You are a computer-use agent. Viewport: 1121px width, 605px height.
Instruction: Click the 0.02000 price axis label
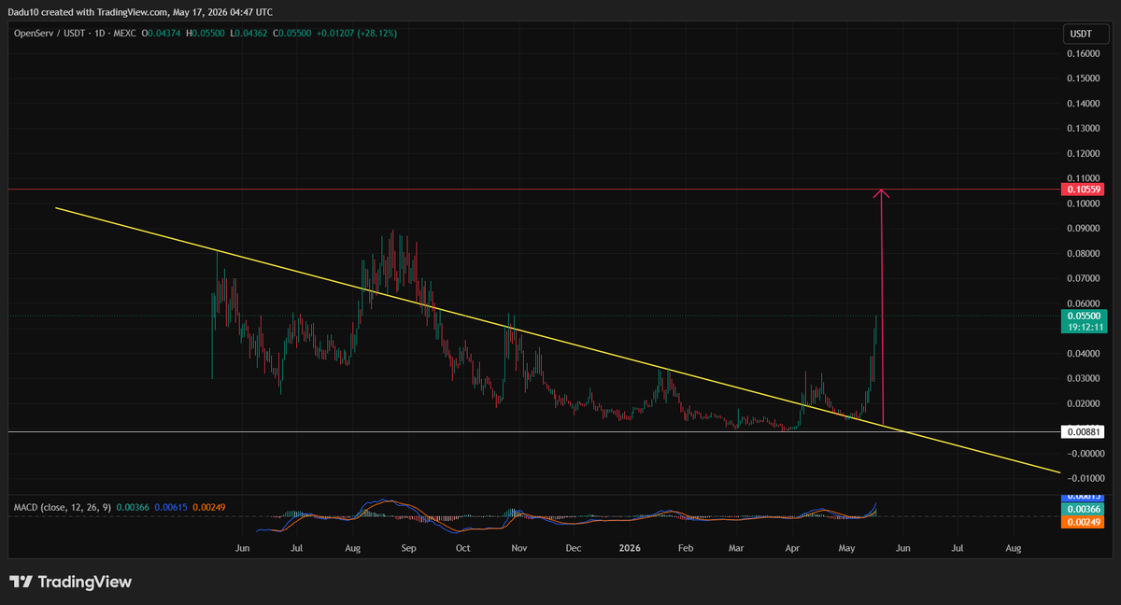1084,404
